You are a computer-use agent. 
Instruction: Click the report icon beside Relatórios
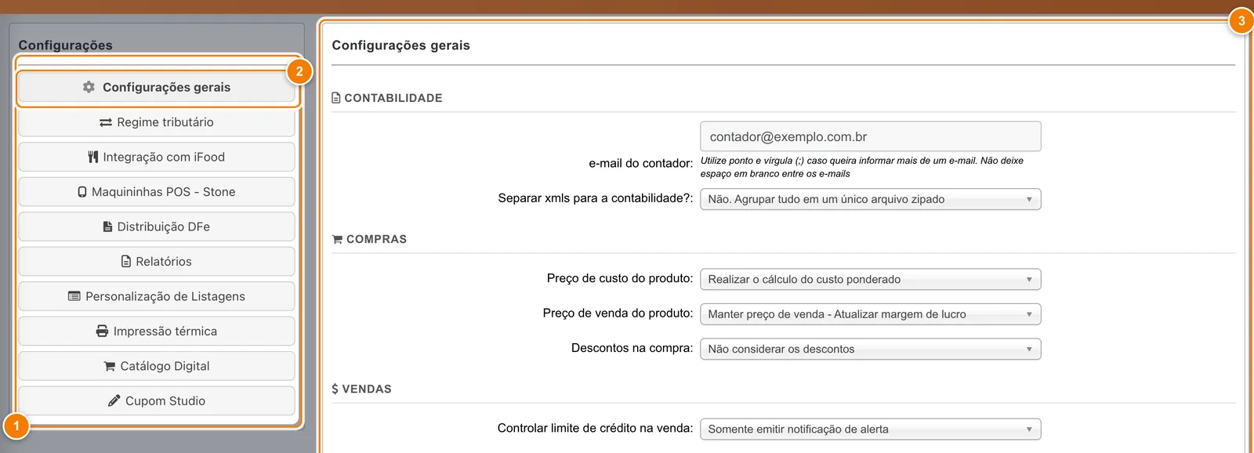tap(126, 261)
